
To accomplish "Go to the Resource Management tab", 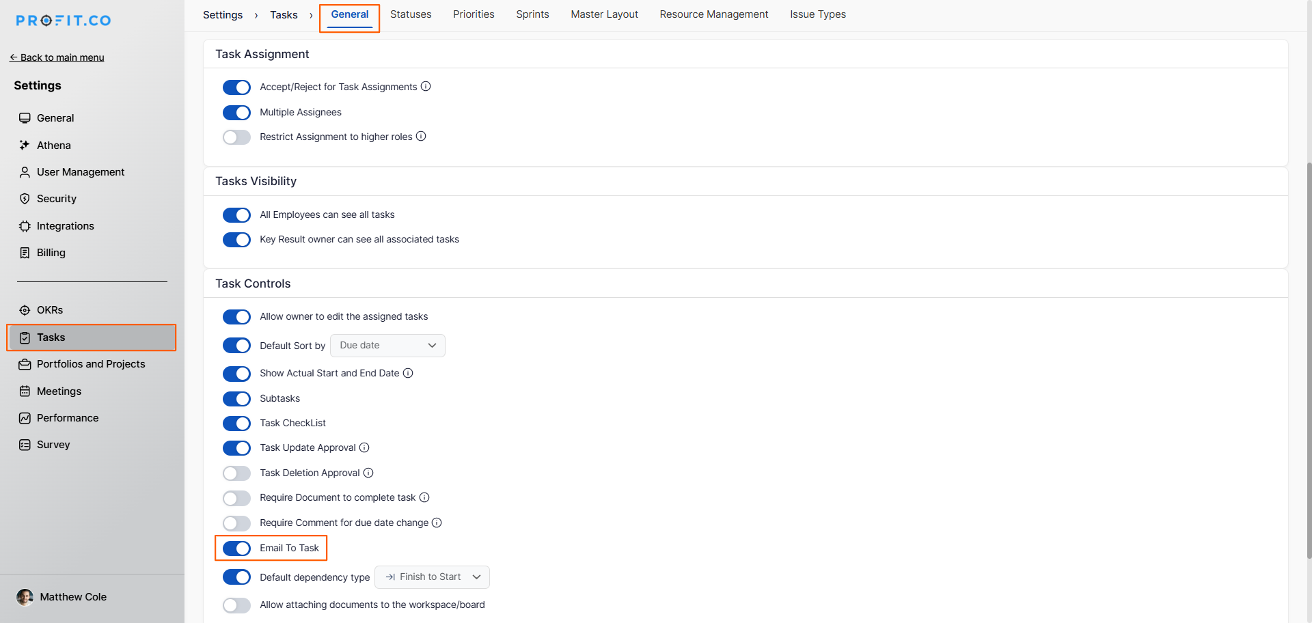I will pyautogui.click(x=714, y=14).
